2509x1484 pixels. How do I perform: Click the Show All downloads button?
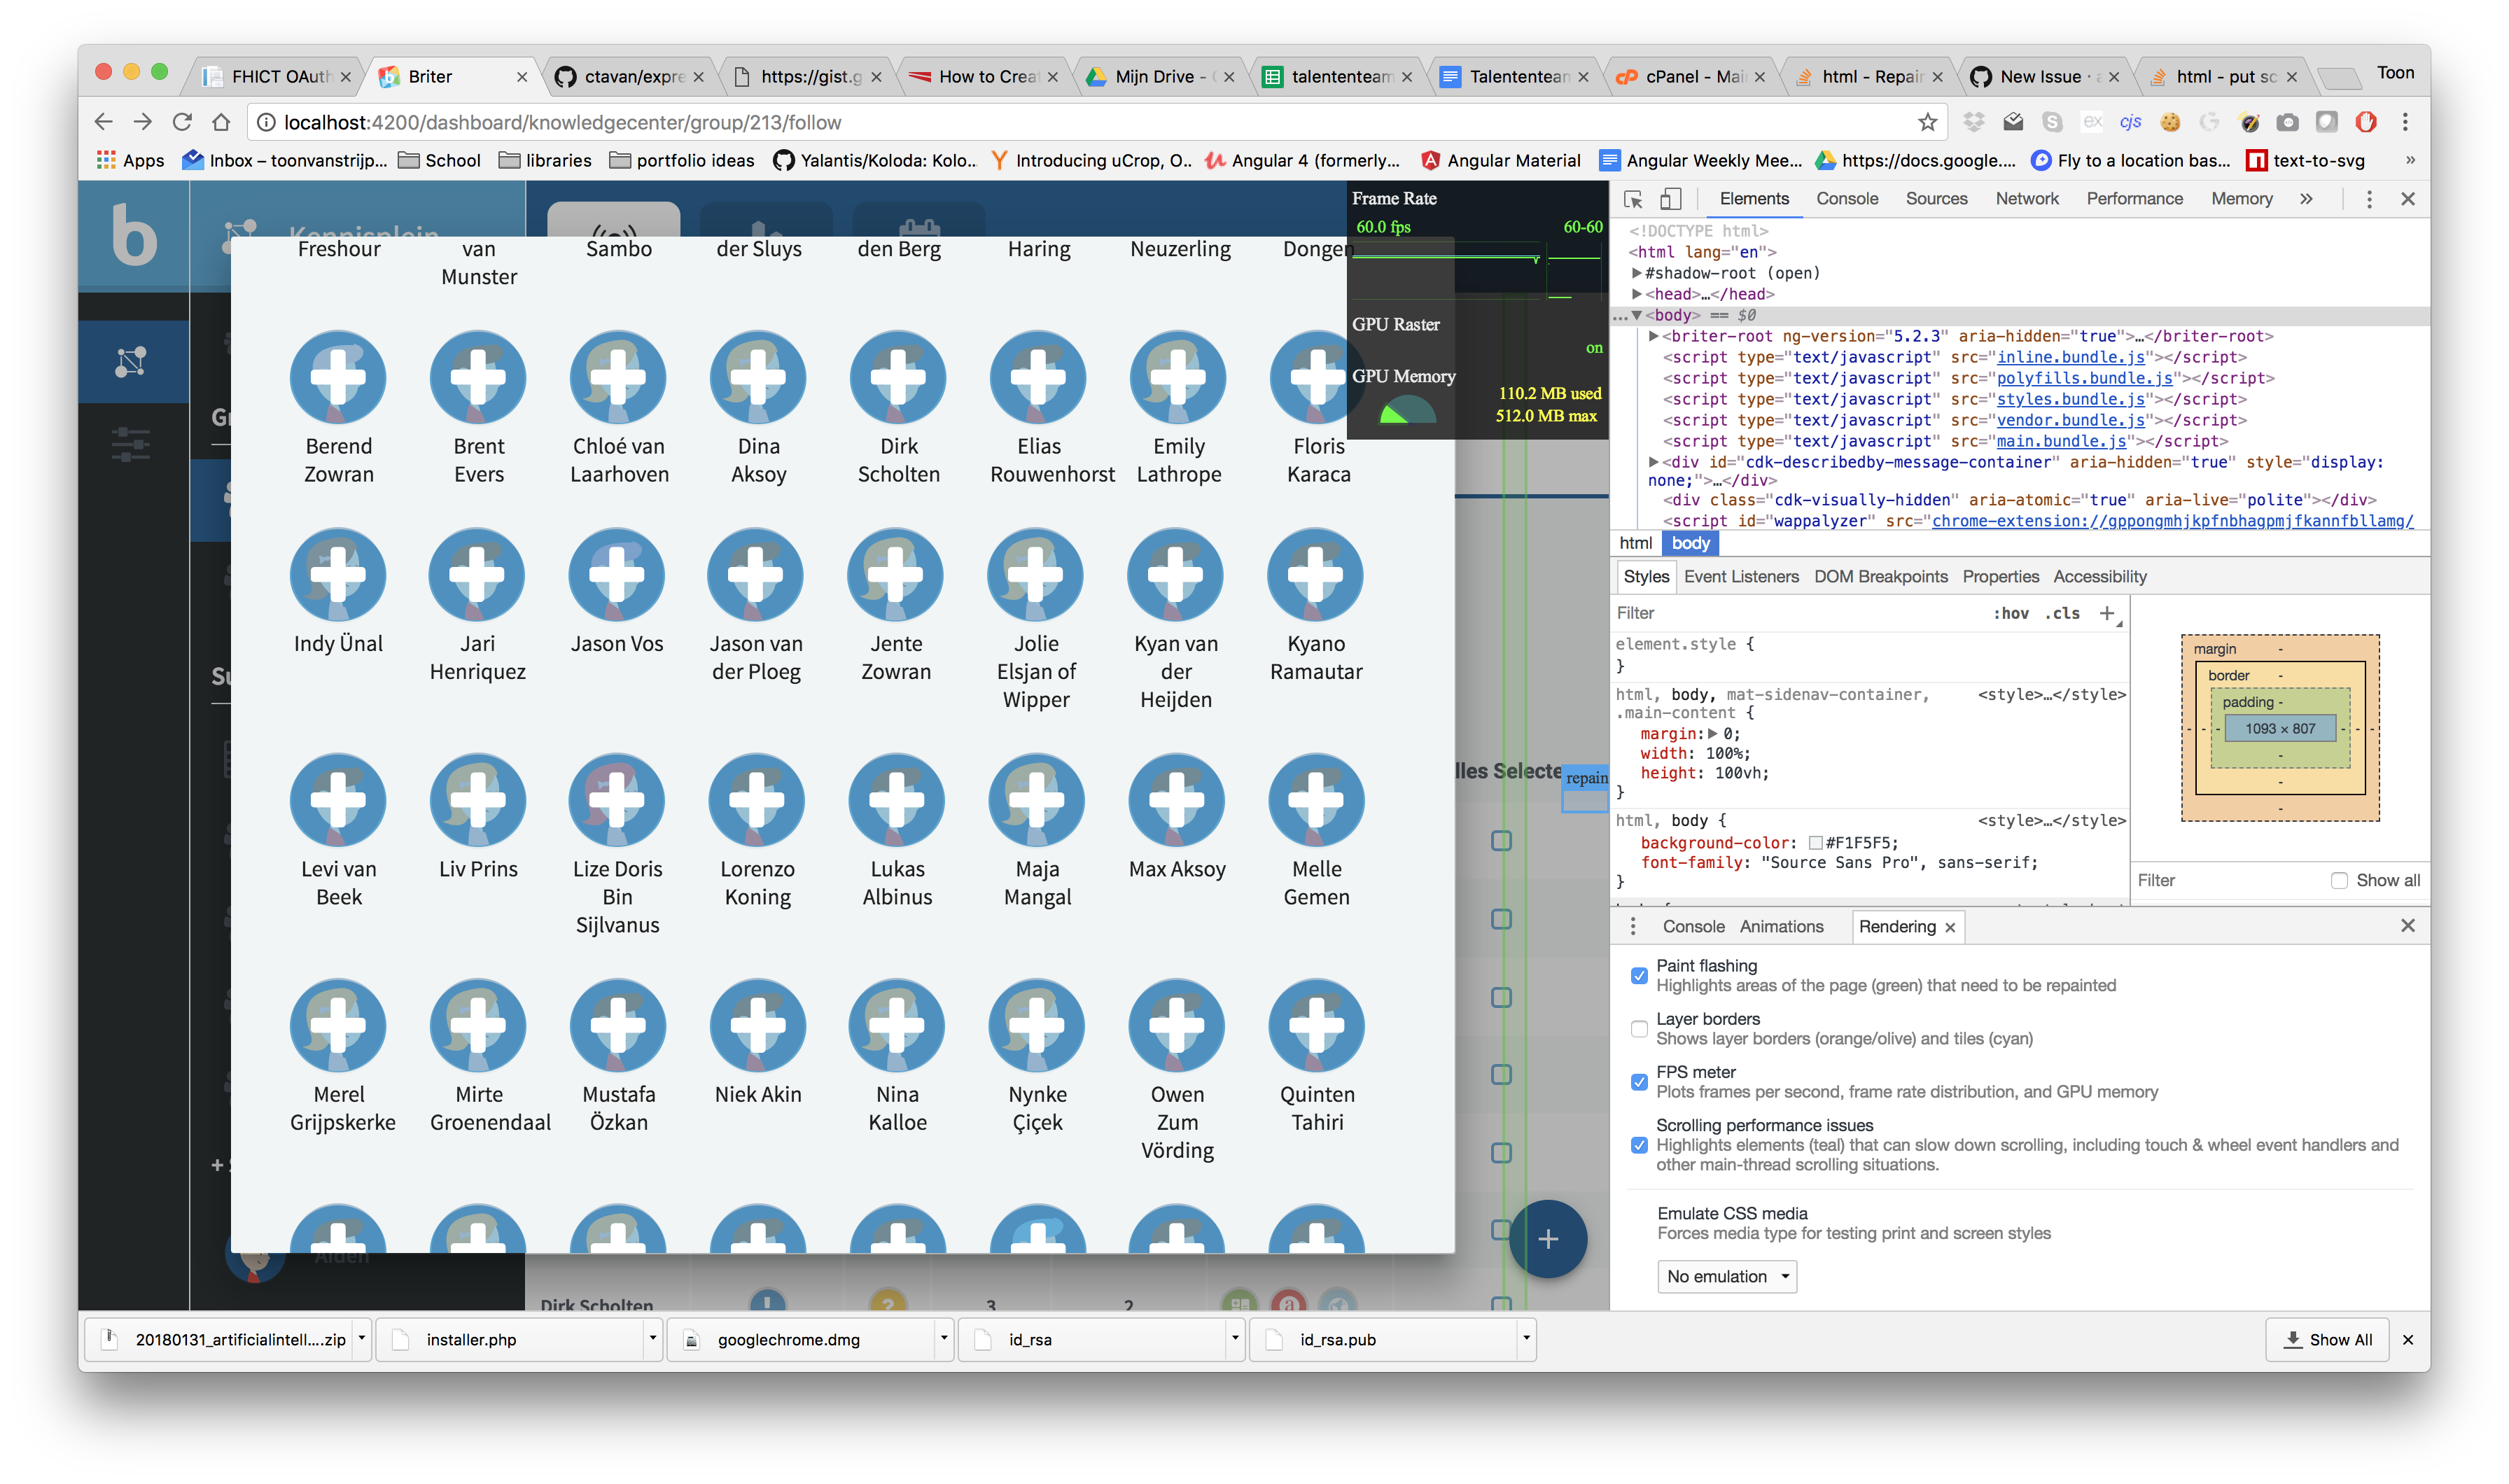2327,1339
